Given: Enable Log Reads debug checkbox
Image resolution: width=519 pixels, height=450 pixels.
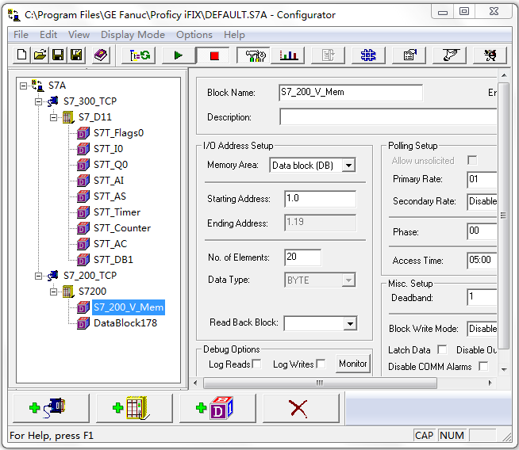Looking at the screenshot, I should coord(256,364).
